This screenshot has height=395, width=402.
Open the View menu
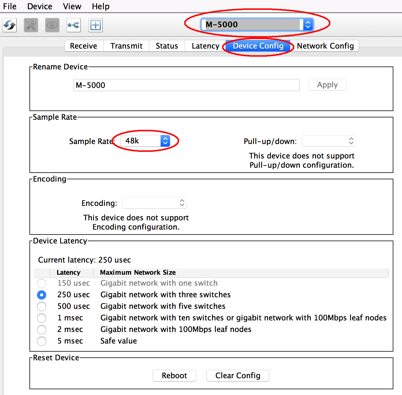[x=72, y=6]
